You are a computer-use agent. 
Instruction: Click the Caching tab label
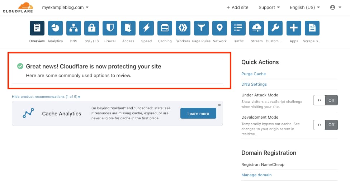(165, 41)
